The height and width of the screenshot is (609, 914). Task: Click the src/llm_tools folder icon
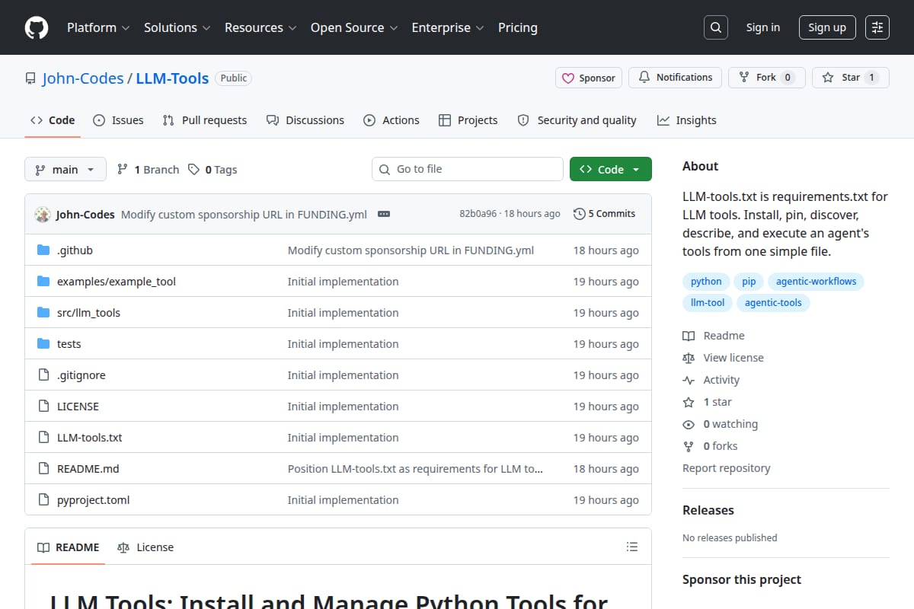point(43,312)
